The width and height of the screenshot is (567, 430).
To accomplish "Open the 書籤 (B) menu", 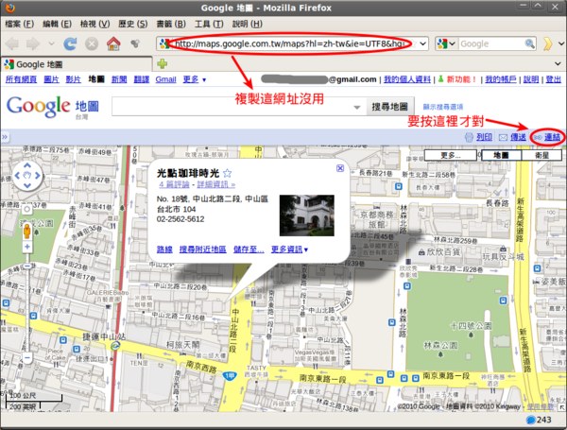I will click(x=171, y=24).
